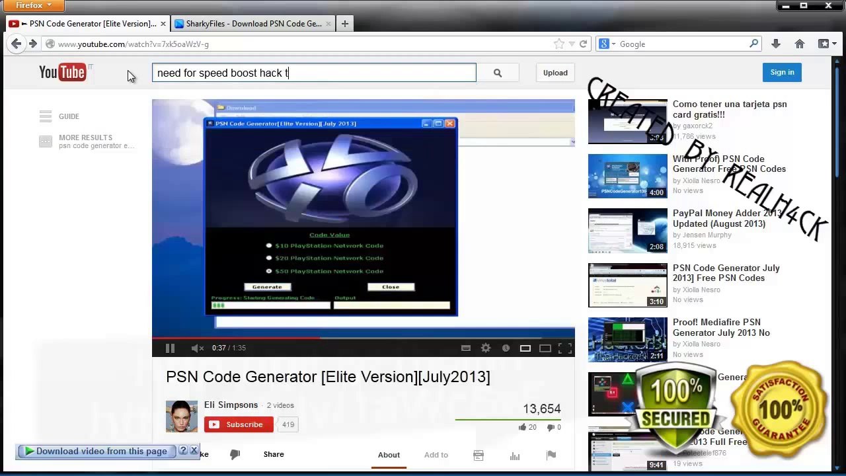Expand the Add to menu
This screenshot has height=476, width=846.
(436, 455)
